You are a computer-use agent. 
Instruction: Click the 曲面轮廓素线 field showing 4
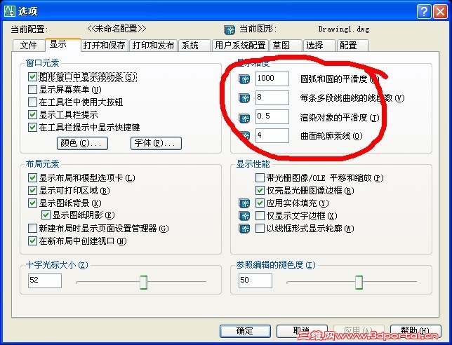(272, 135)
